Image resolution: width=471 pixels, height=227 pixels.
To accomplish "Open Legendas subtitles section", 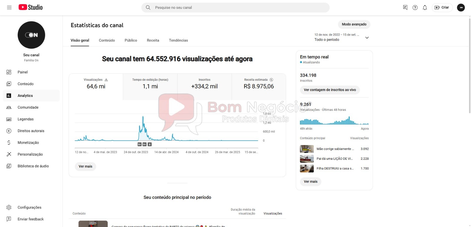I will coord(31,119).
